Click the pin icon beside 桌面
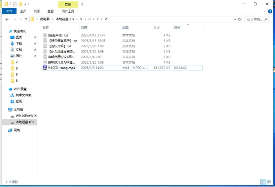The width and height of the screenshot is (275, 187). pos(35,37)
